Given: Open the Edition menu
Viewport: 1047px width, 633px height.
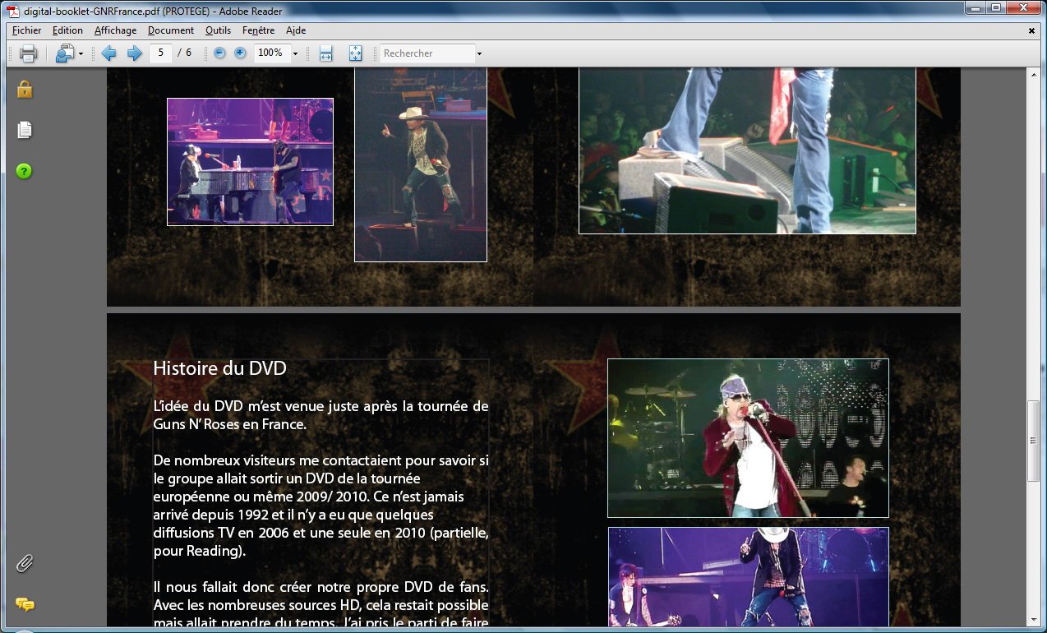Looking at the screenshot, I should click(67, 30).
